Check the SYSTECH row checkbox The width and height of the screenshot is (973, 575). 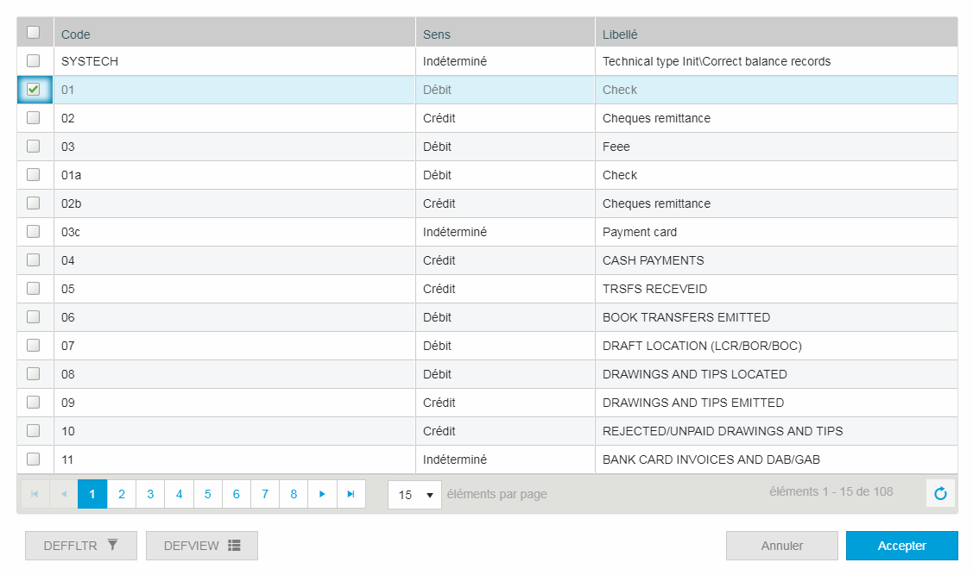[x=34, y=61]
